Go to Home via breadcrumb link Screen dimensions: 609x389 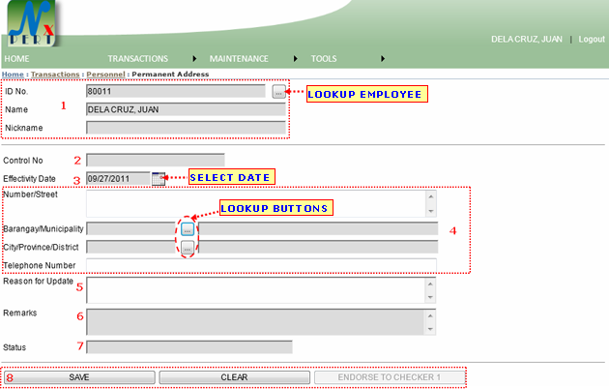point(13,74)
